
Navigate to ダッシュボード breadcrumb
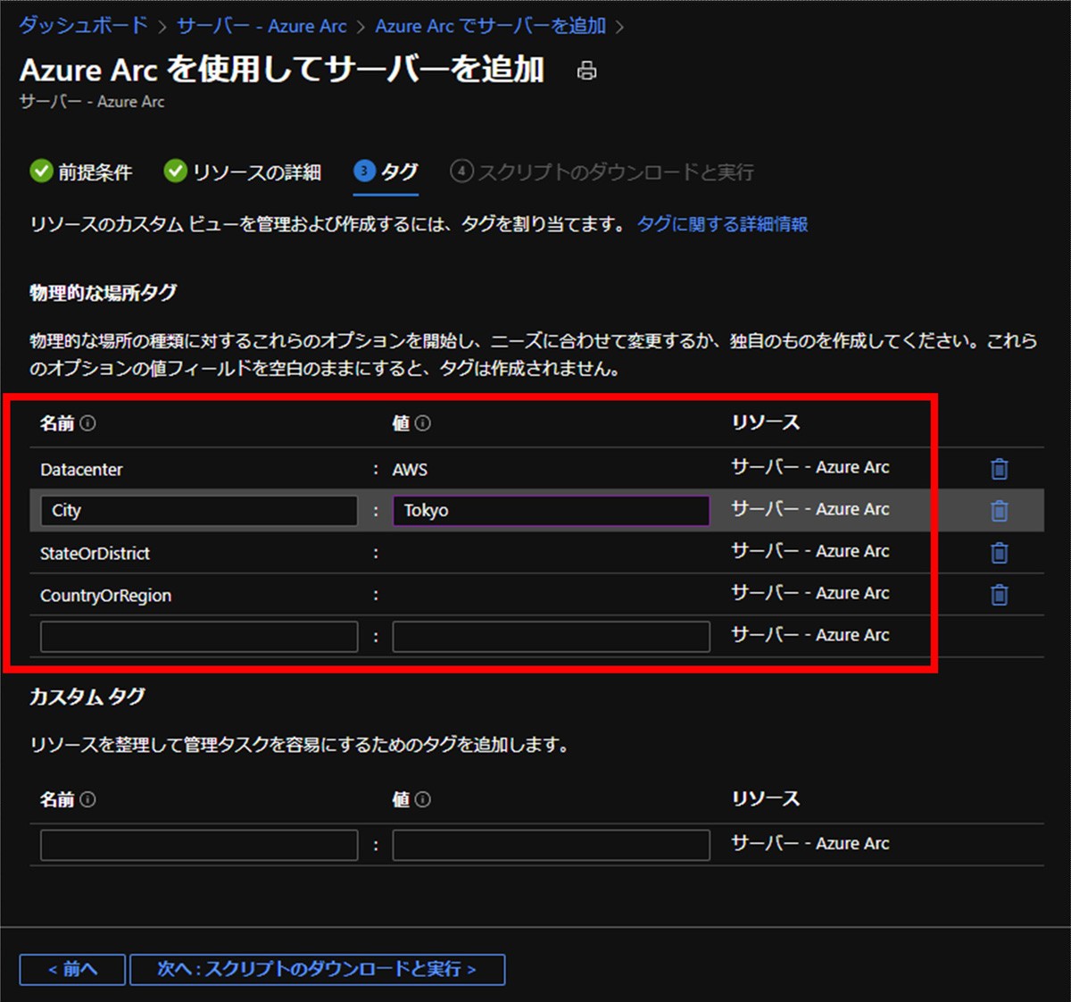83,26
